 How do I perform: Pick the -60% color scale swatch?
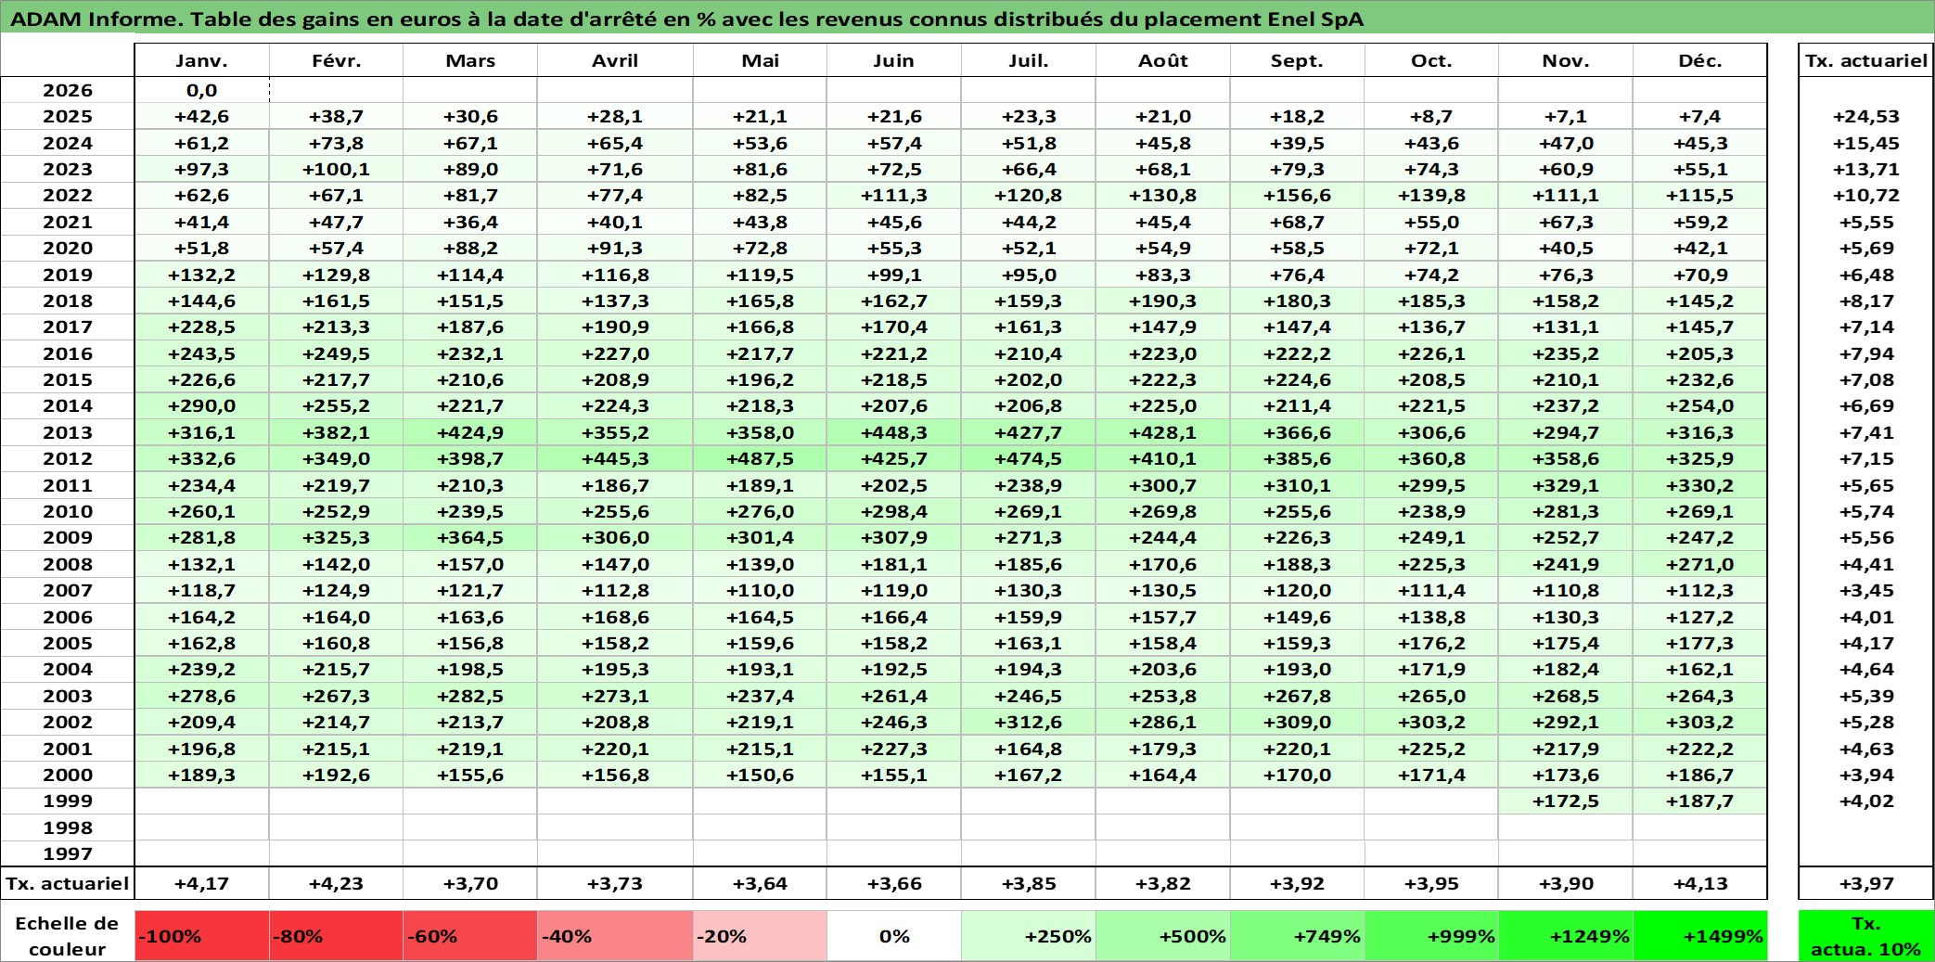click(x=470, y=936)
